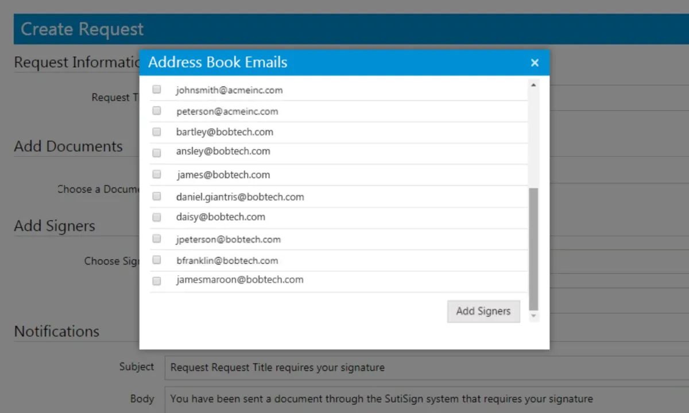Click the daisy@bobtech.com email text
Viewport: 689px width, 413px height.
point(220,217)
